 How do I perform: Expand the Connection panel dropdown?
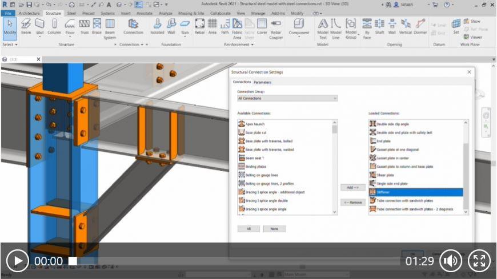tap(131, 45)
